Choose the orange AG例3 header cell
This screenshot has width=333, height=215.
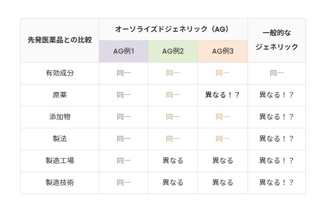pos(223,51)
